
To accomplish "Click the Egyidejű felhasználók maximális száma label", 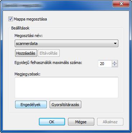I will click(x=48, y=63).
